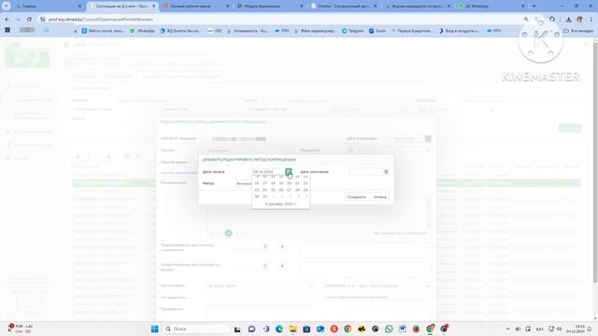The width and height of the screenshot is (598, 336).
Task: Go to next month in calendar popup
Action: 295,204
